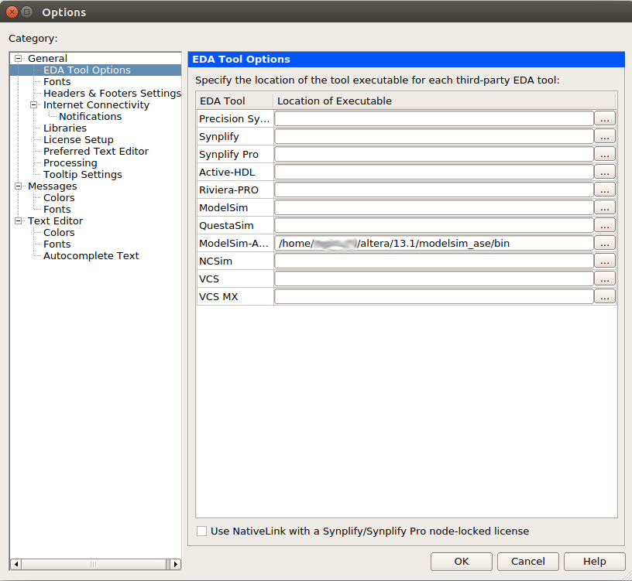Browse for Active-HDL executable location
Image resolution: width=632 pixels, height=581 pixels.
point(605,173)
